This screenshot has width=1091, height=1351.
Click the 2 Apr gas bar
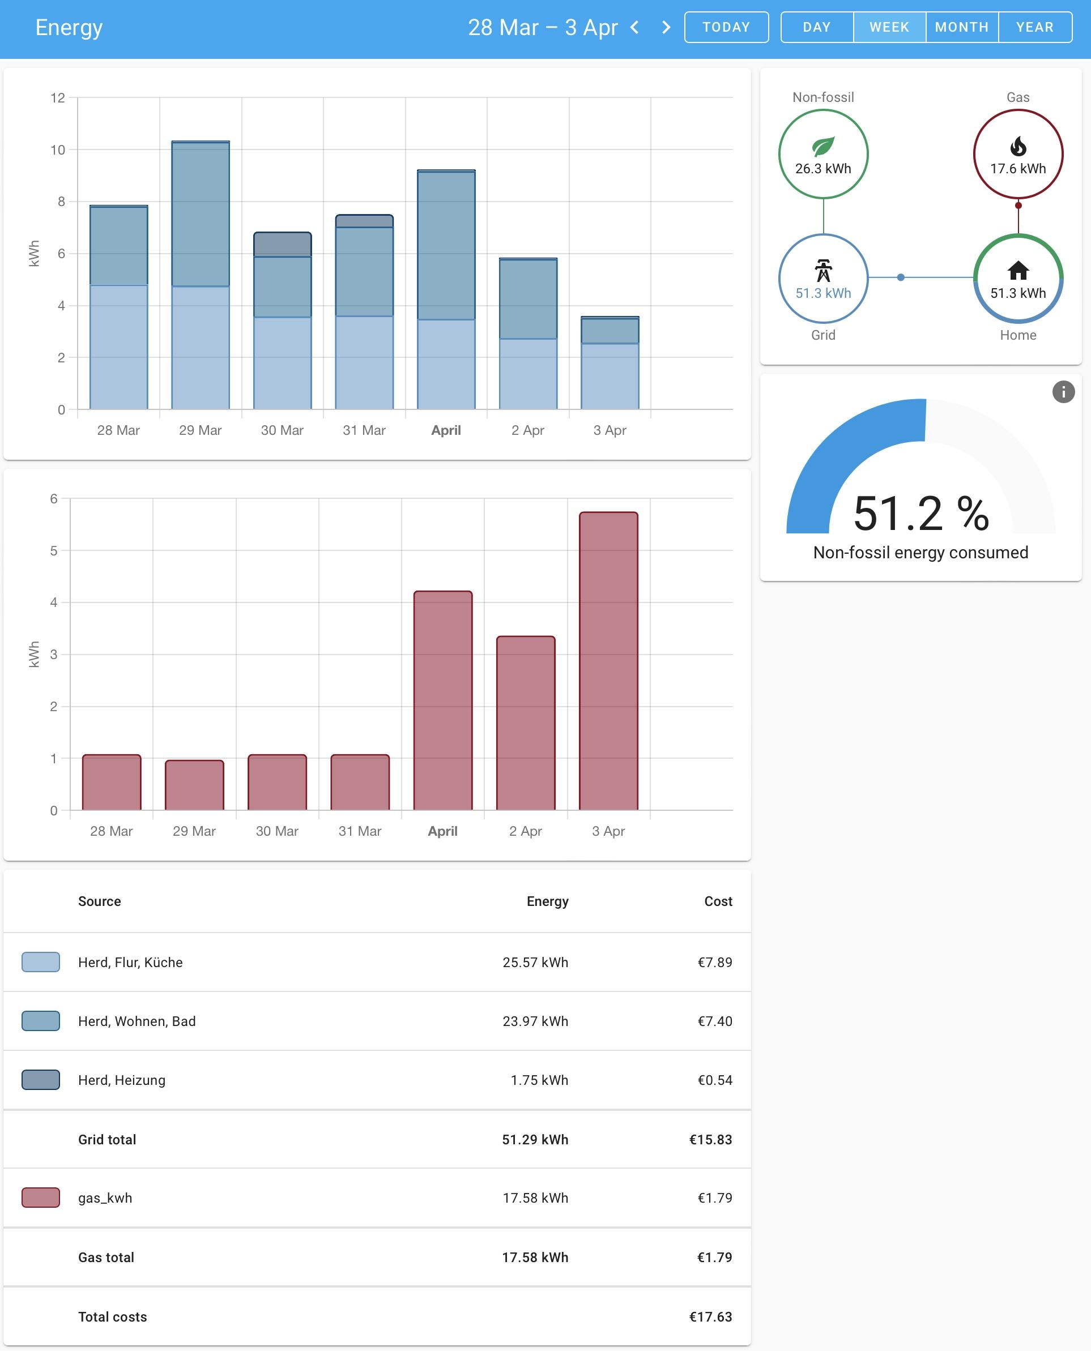[x=526, y=723]
